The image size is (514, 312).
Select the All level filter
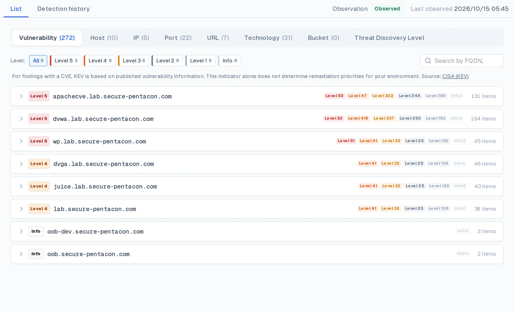click(x=38, y=61)
